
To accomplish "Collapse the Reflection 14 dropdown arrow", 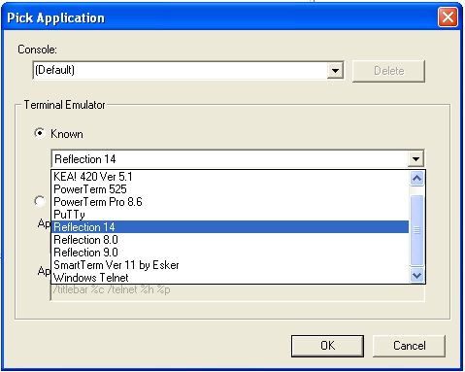I will pos(416,158).
